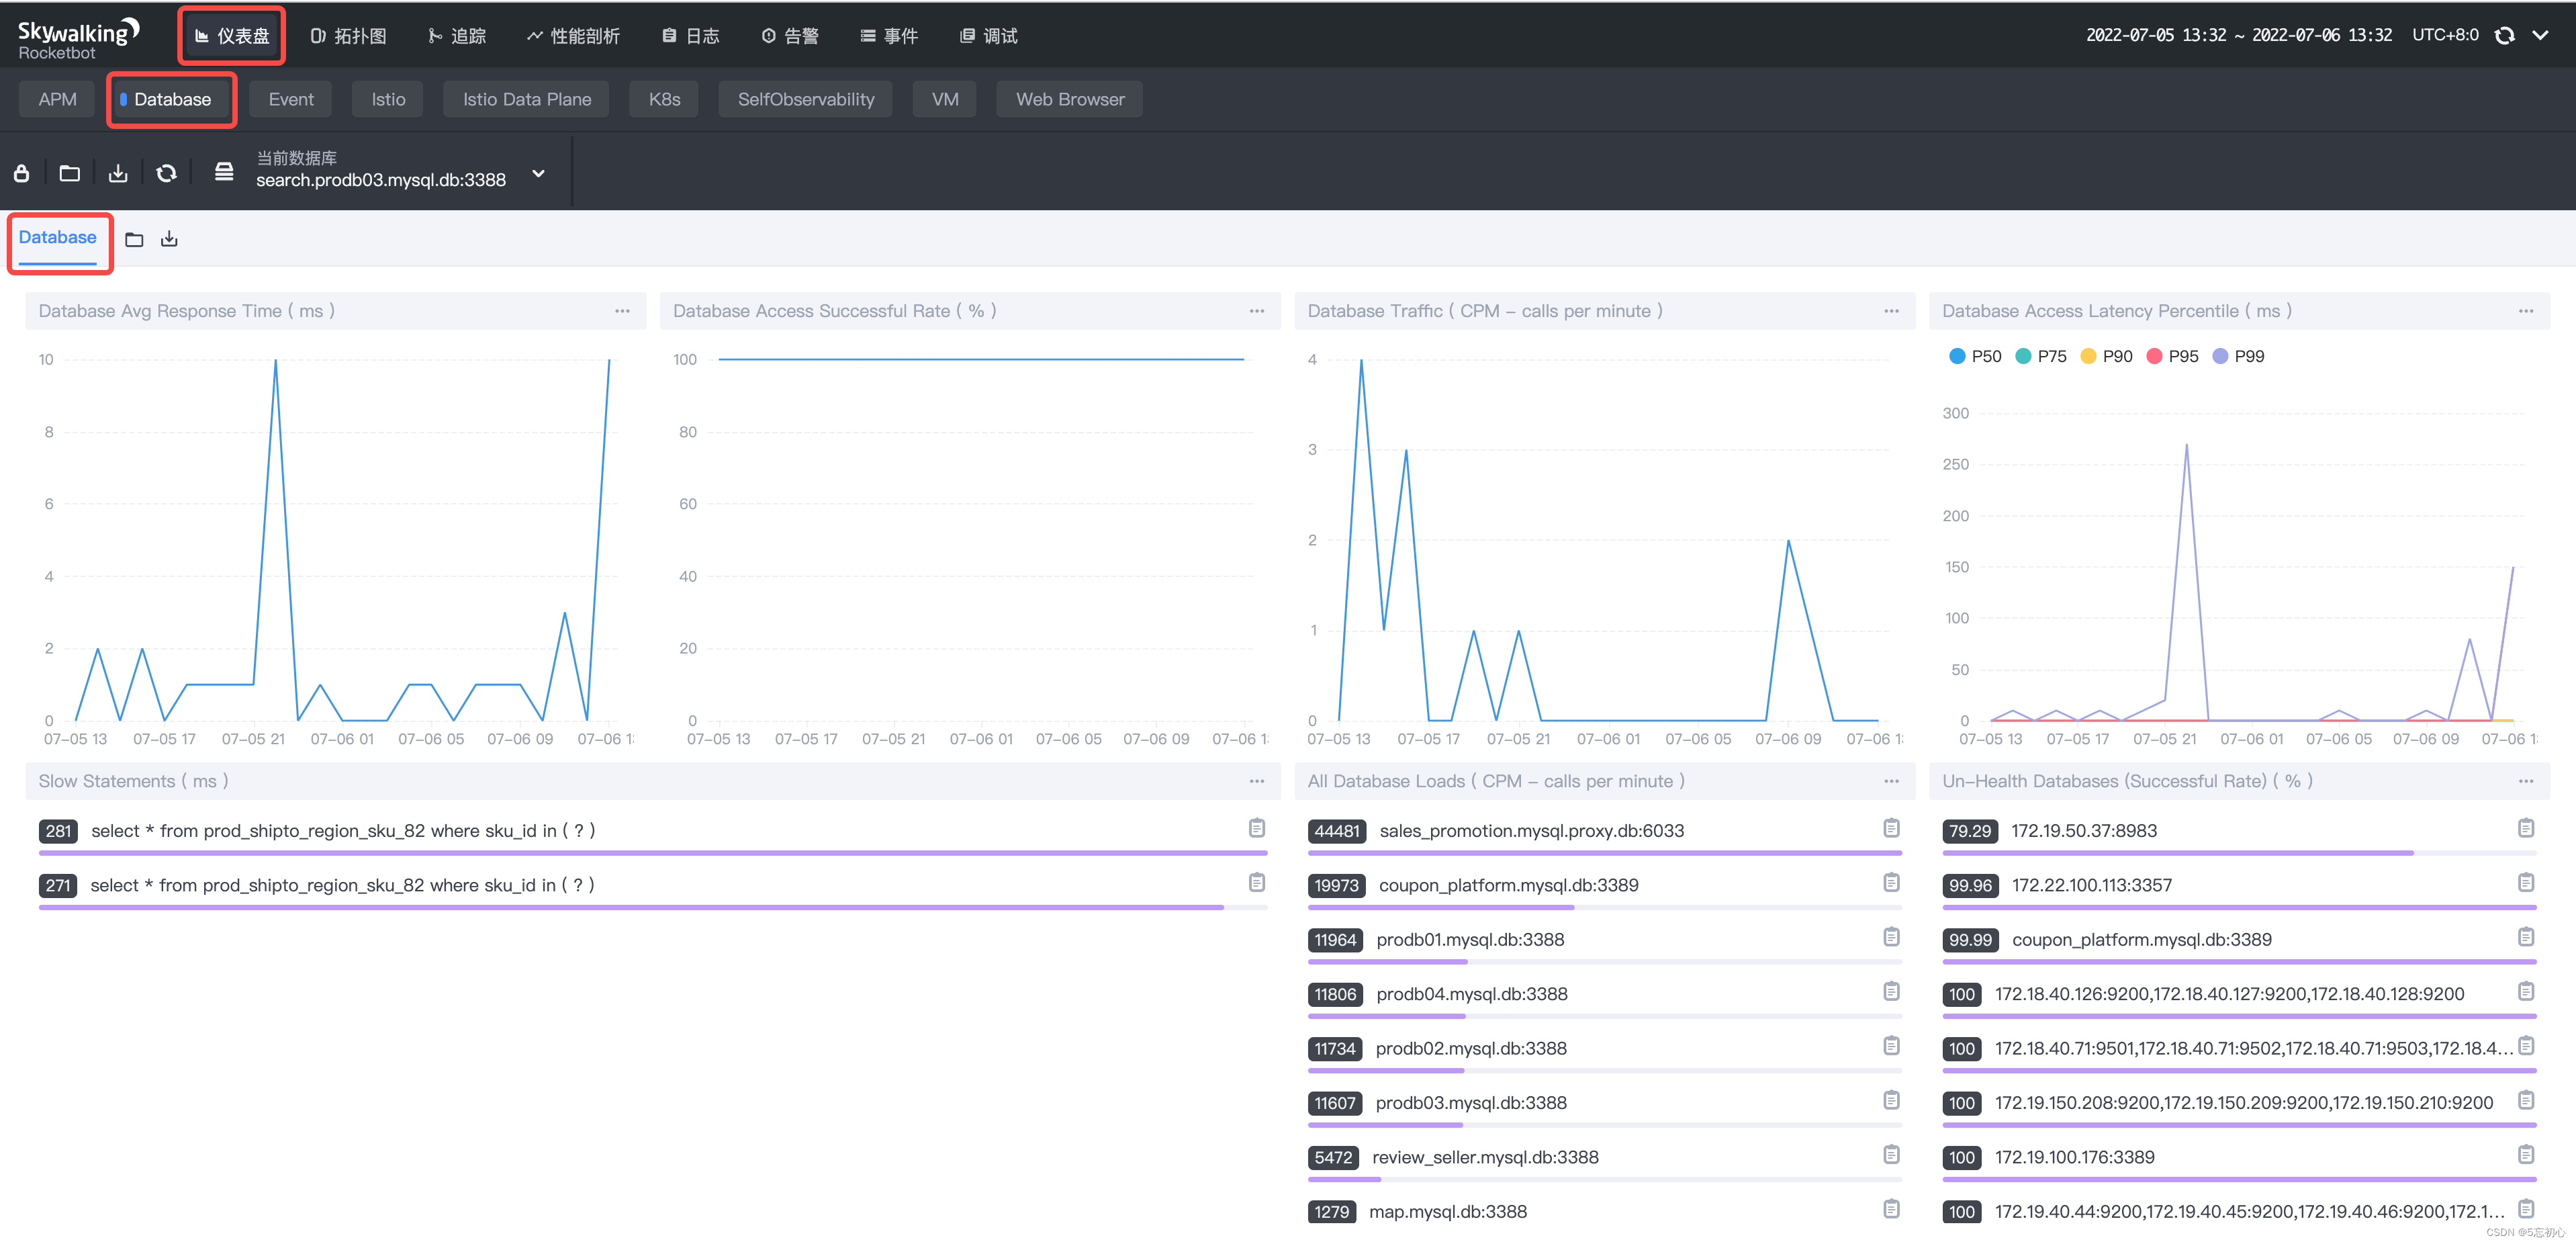
Task: Switch to the K8s dashboard tab
Action: [x=664, y=99]
